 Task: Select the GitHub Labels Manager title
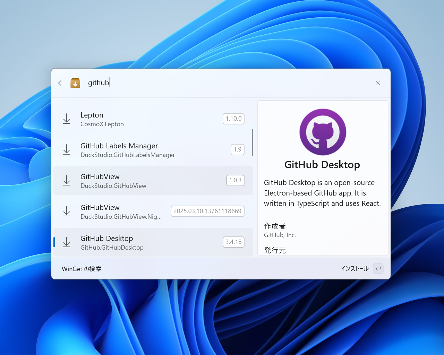(x=119, y=146)
